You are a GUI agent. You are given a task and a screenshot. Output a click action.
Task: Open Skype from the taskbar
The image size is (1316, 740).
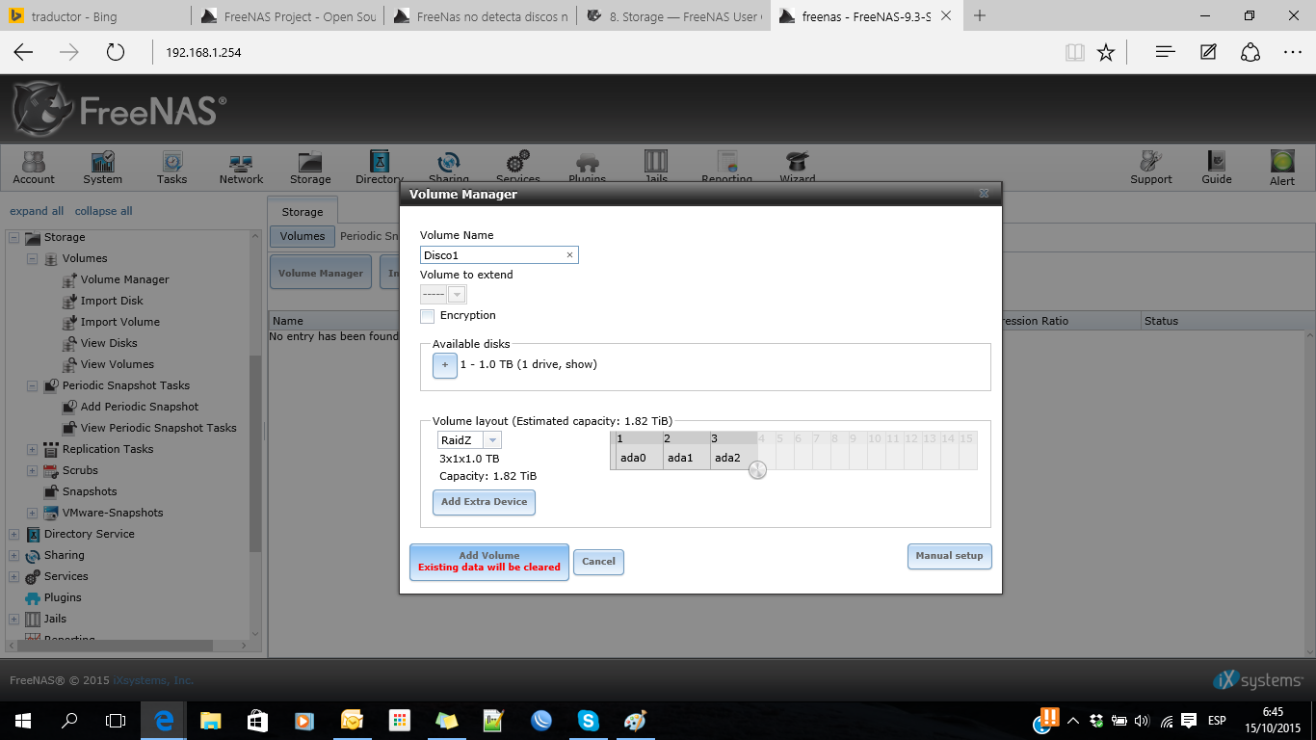(x=588, y=720)
